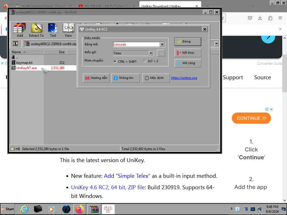The height and width of the screenshot is (215, 287).
Task: Click the Thông tin button
Action: pos(125,78)
